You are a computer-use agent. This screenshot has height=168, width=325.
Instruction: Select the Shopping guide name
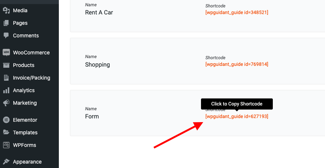point(97,65)
